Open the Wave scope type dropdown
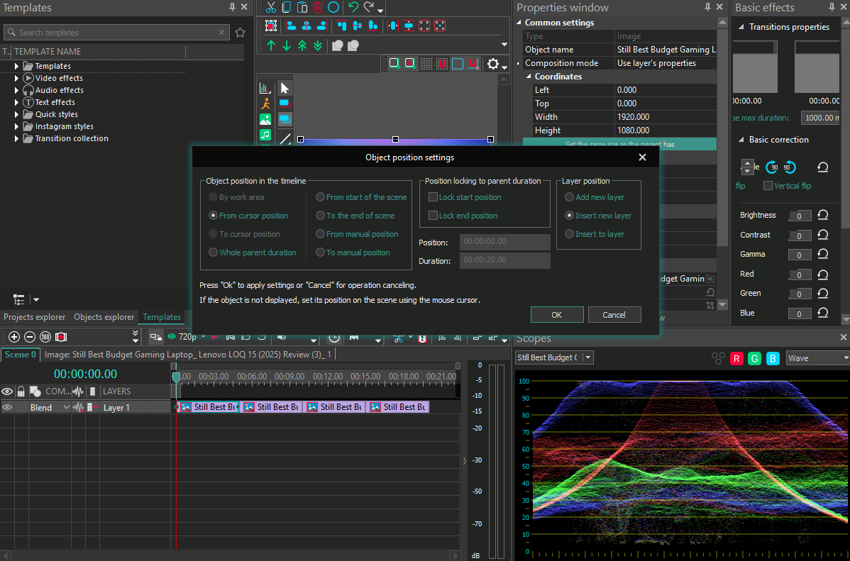The image size is (850, 561). tap(817, 358)
